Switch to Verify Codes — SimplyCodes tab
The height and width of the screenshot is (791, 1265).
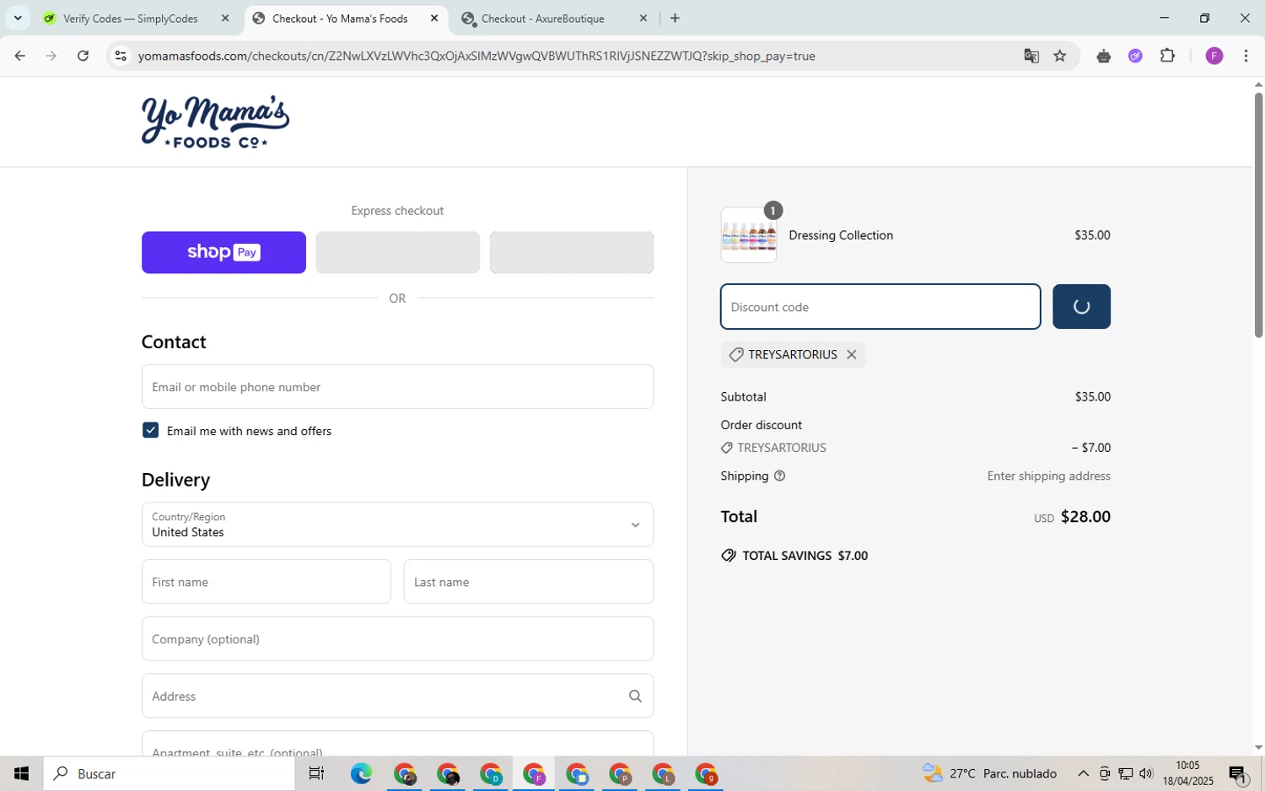131,19
